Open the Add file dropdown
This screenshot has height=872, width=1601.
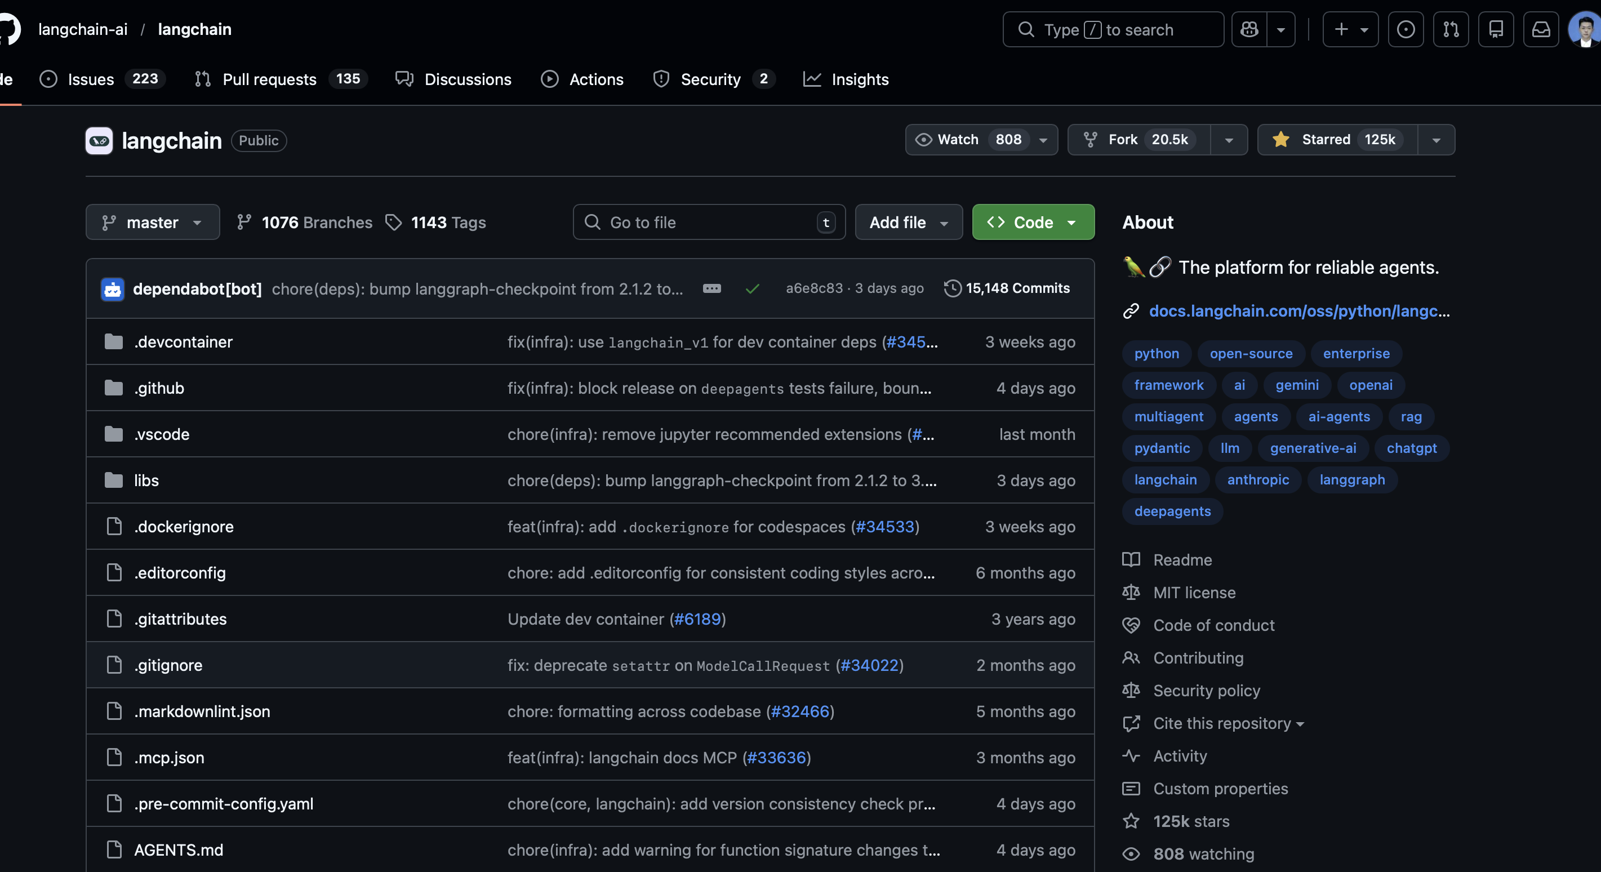coord(908,222)
